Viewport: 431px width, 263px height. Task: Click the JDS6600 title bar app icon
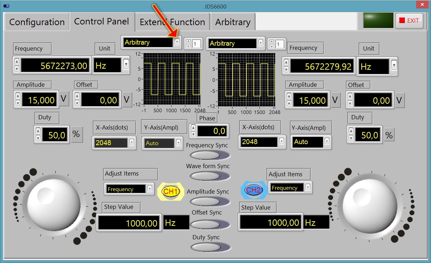point(6,6)
